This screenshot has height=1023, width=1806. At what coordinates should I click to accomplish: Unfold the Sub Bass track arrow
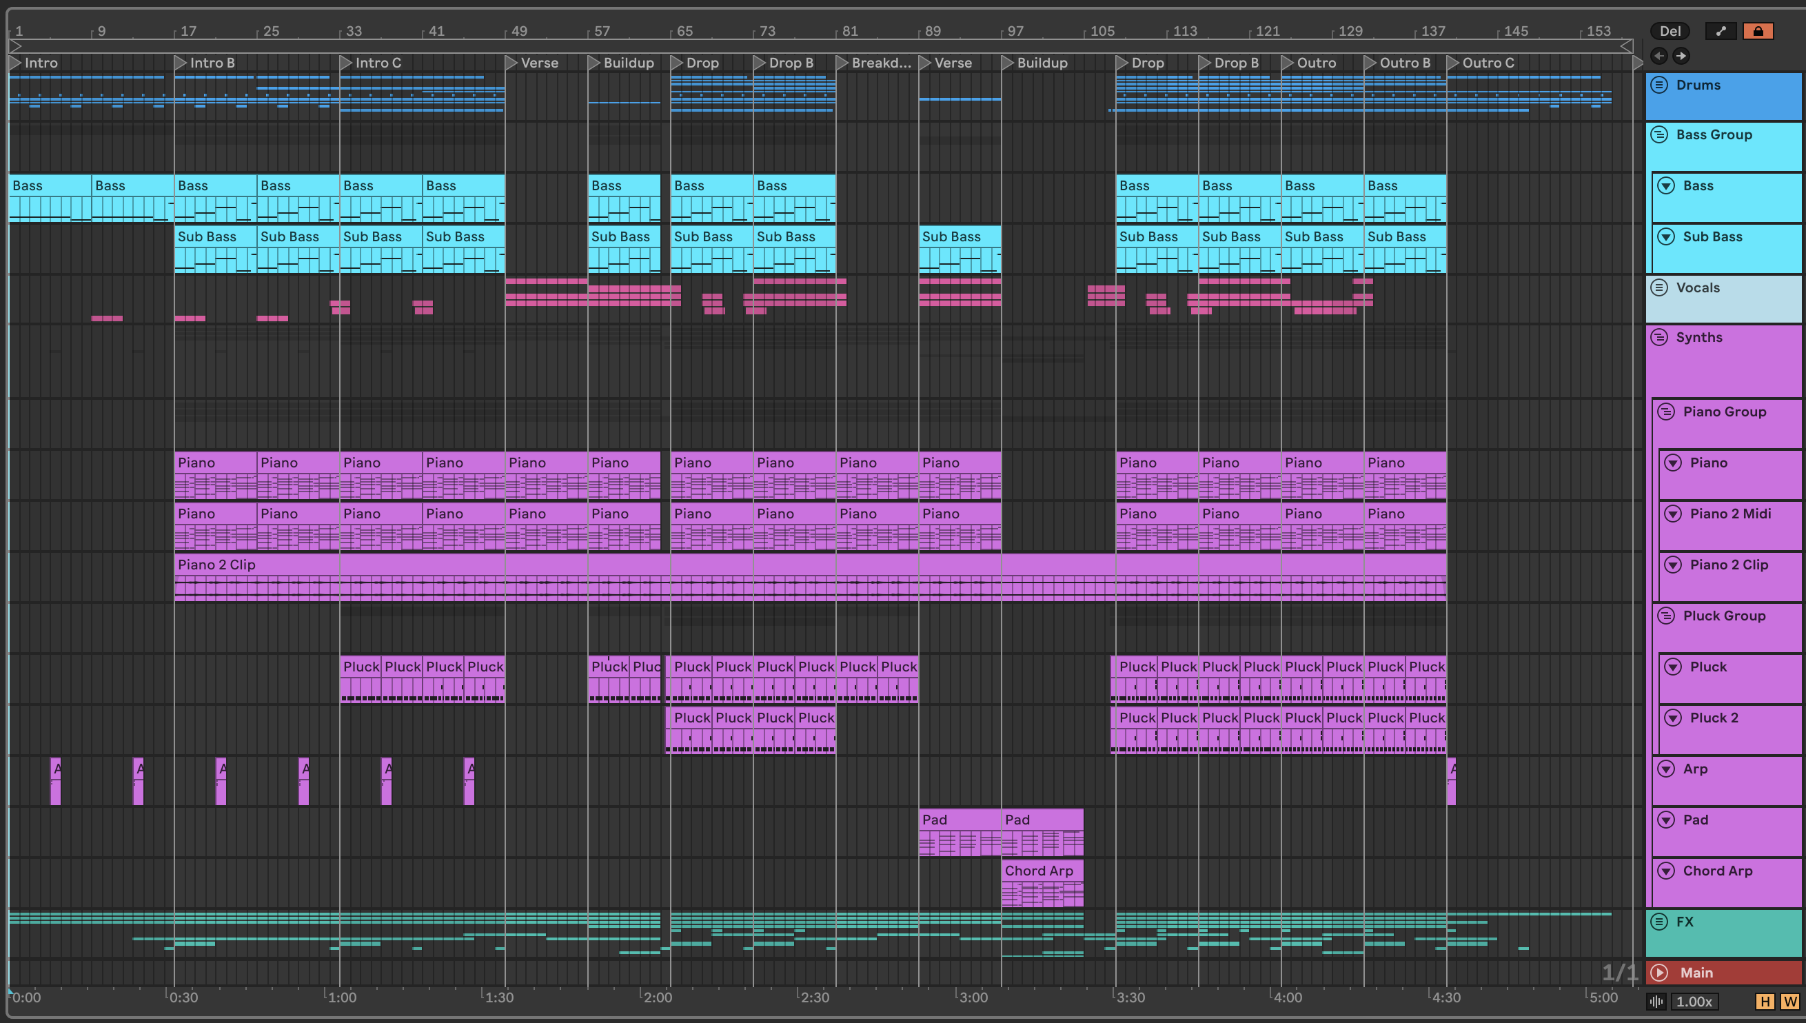(x=1666, y=236)
